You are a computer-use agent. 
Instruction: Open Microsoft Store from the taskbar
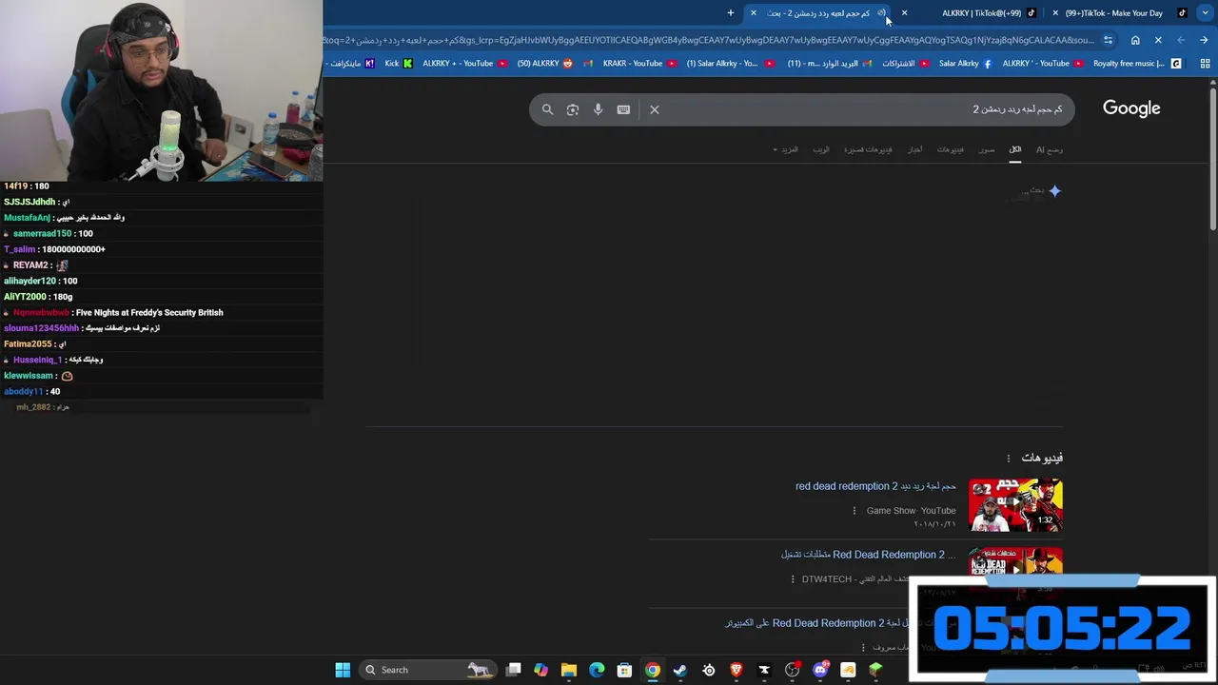(624, 670)
